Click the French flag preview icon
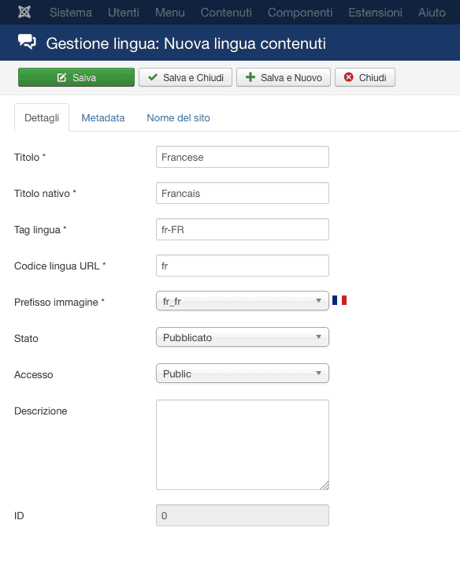 [339, 300]
